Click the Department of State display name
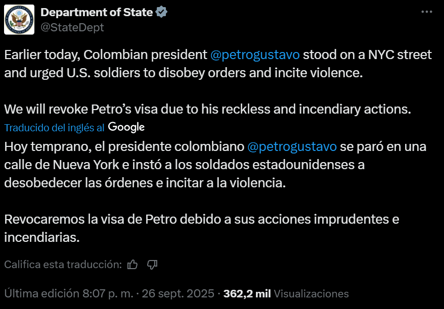The image size is (444, 309). 96,12
